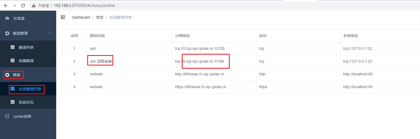Click the table icon next to 隧道列表
This screenshot has width=420, height=139.
pyautogui.click(x=13, y=47)
